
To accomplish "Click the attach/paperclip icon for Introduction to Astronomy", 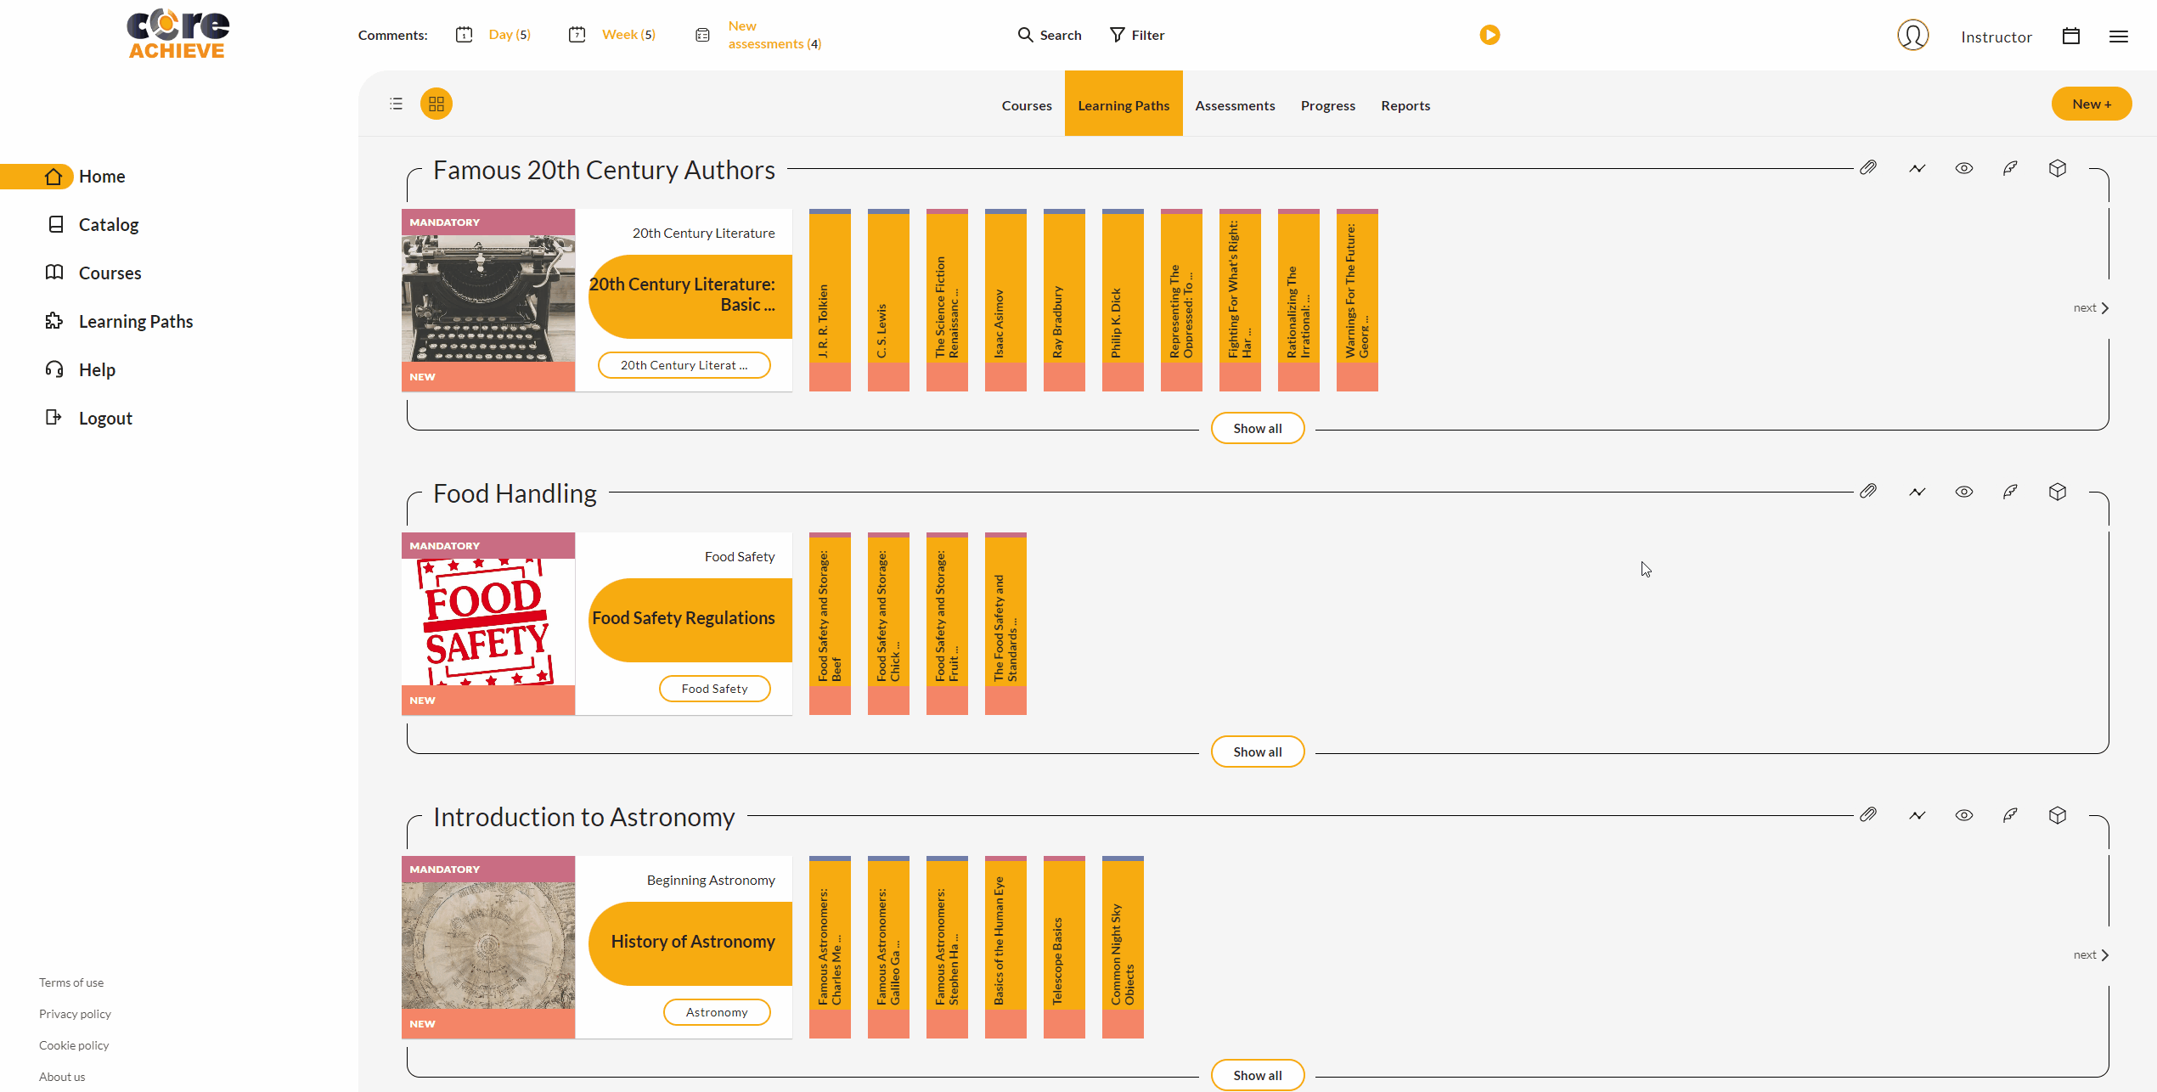I will click(1869, 815).
